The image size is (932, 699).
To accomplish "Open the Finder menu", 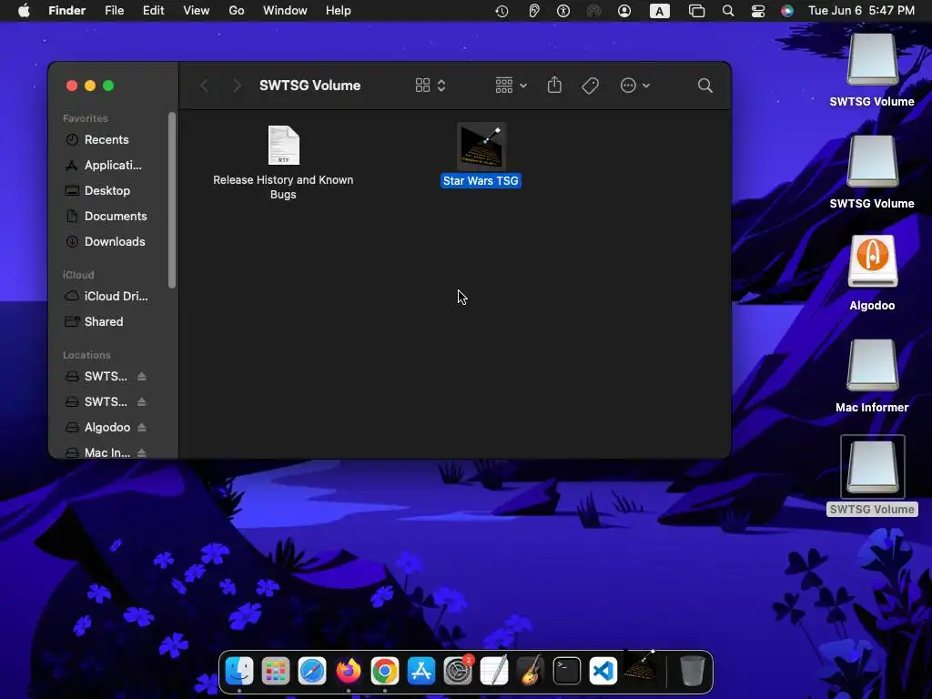I will (66, 11).
